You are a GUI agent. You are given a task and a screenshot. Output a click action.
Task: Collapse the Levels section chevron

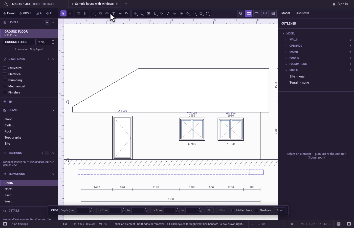tap(53, 23)
